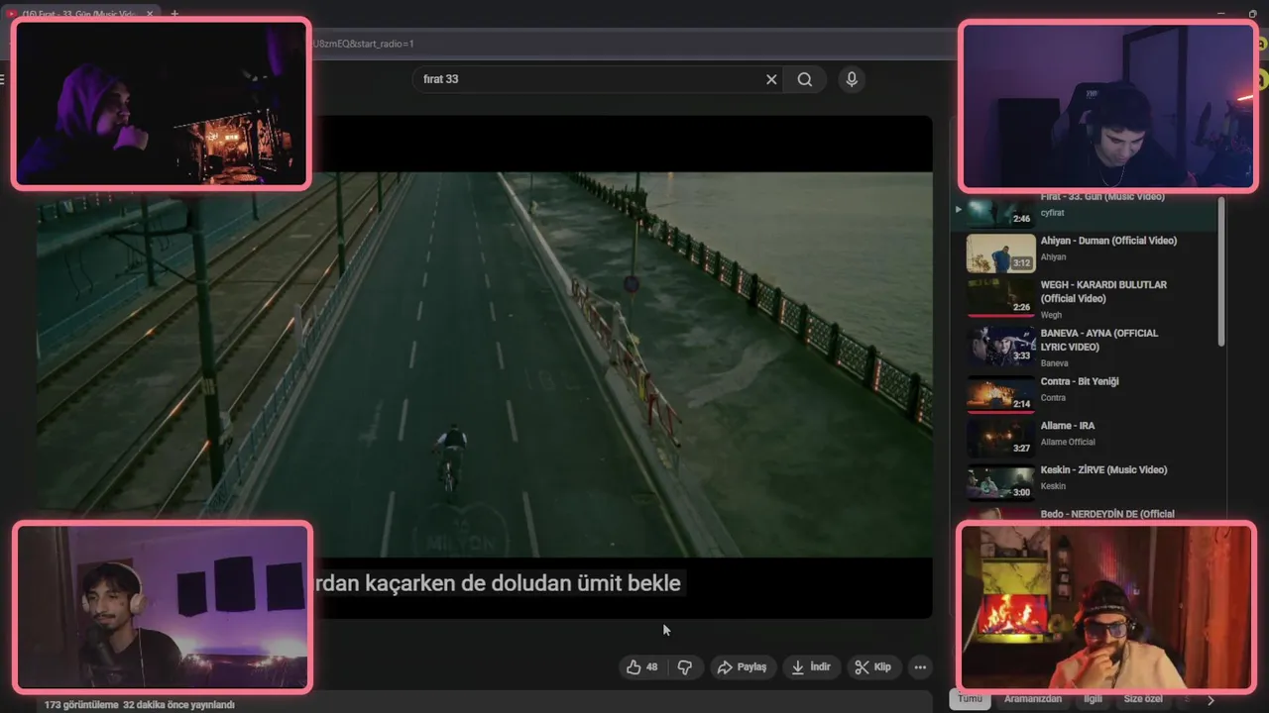Start voice search with the microphone
The height and width of the screenshot is (713, 1269).
pyautogui.click(x=852, y=79)
